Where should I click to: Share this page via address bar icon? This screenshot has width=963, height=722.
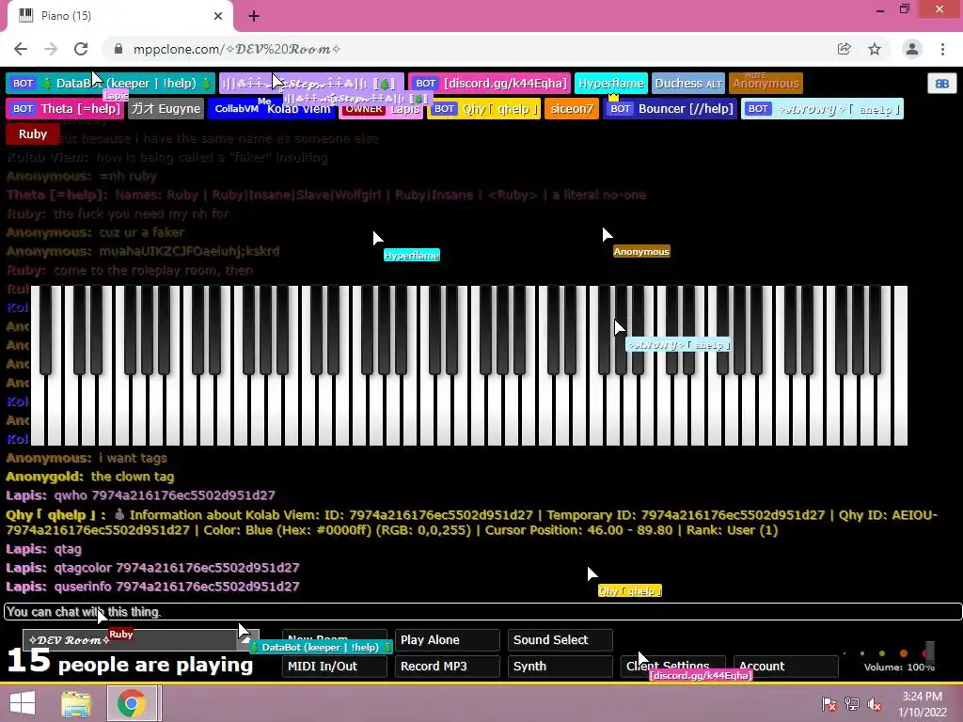pos(844,49)
